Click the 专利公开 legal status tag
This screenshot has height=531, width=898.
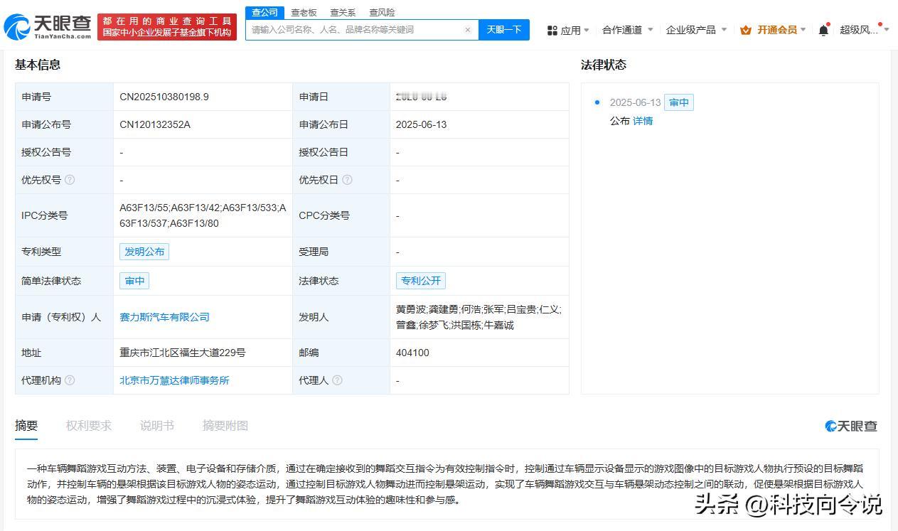tap(421, 281)
